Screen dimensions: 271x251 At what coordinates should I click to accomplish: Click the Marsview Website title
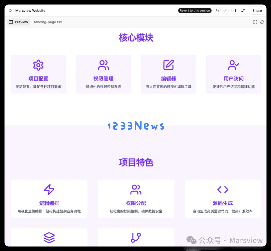tap(30, 11)
